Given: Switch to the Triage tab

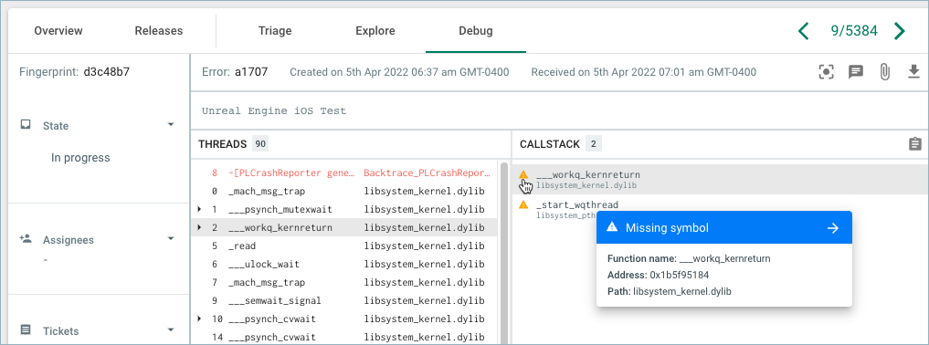Looking at the screenshot, I should 275,31.
